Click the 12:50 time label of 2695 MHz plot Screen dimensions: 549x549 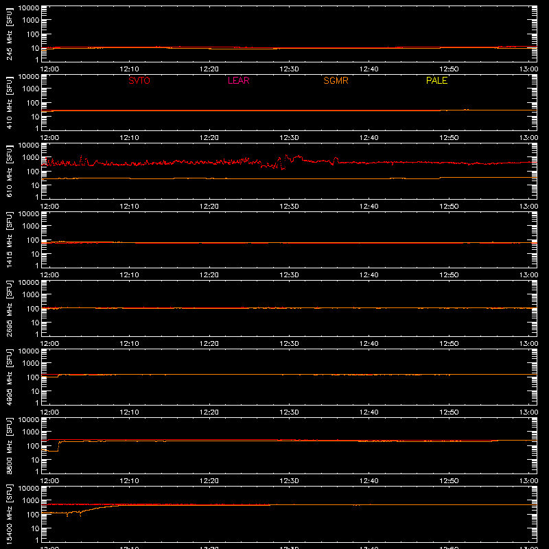(449, 344)
